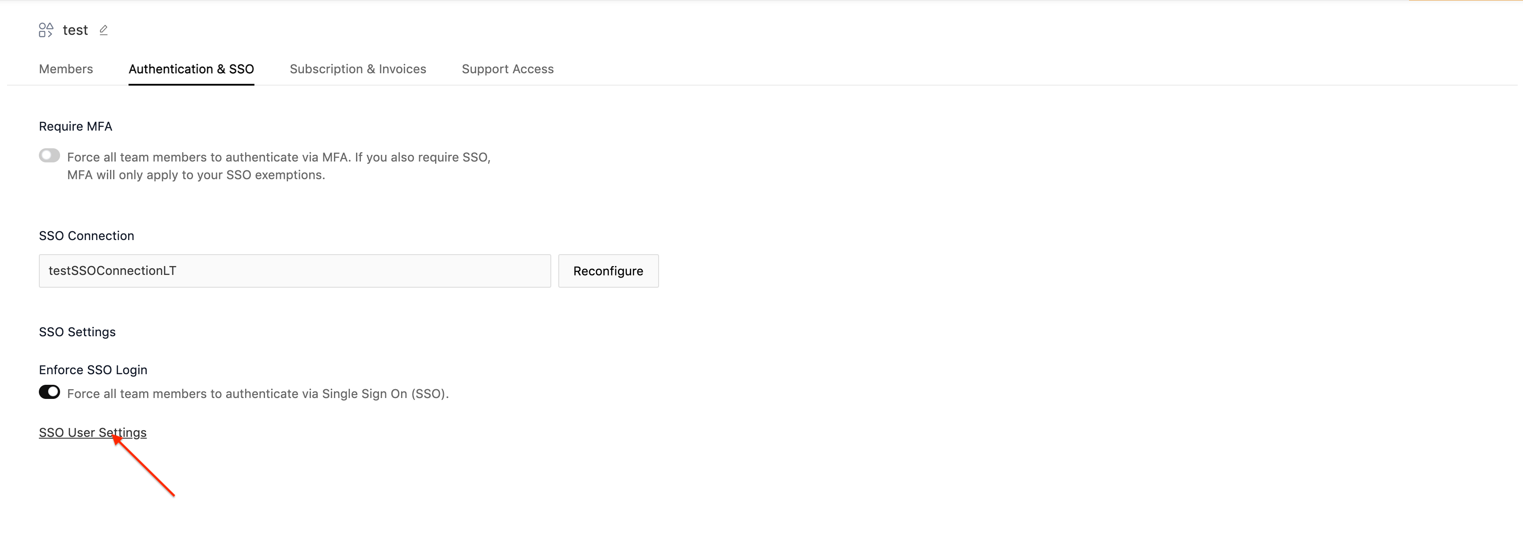Switch to Subscription & Invoices tab
Image resolution: width=1523 pixels, height=541 pixels.
click(x=358, y=69)
